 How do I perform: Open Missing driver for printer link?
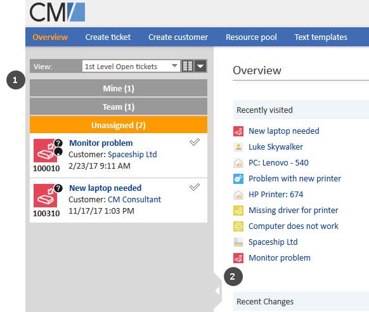[x=294, y=211]
